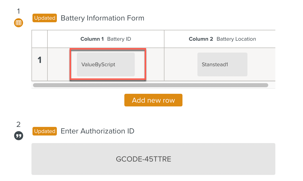Click the table's horizontal scrollbar thumb
This screenshot has width=303, height=181.
pos(150,85)
